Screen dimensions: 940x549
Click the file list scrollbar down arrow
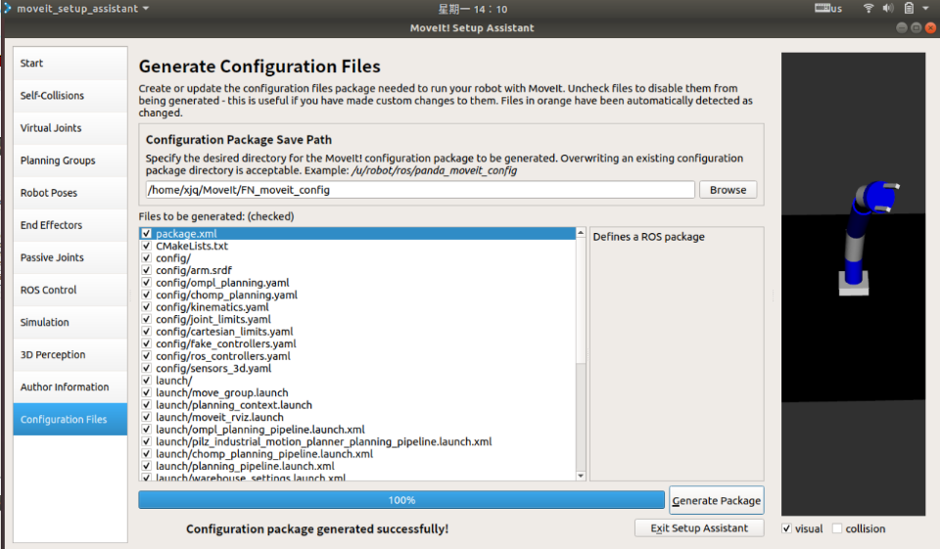pyautogui.click(x=581, y=476)
